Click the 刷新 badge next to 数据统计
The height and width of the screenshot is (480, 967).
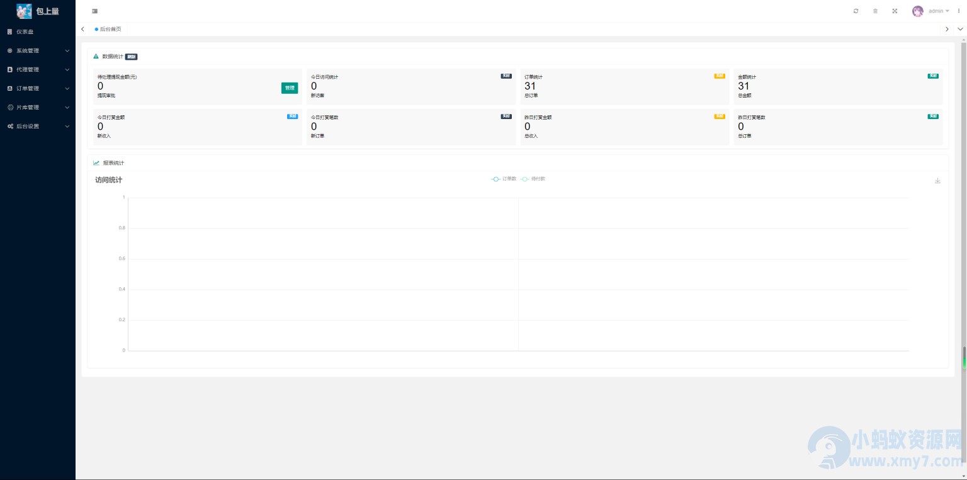click(x=131, y=57)
